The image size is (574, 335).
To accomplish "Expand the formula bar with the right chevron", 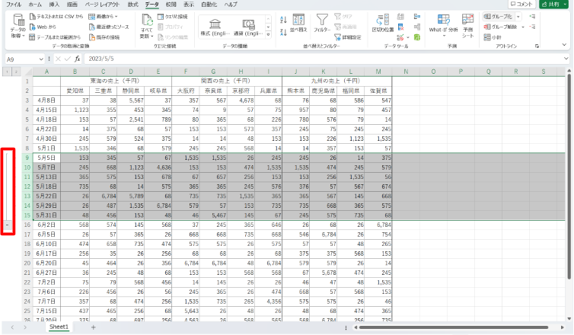I will tap(566, 59).
